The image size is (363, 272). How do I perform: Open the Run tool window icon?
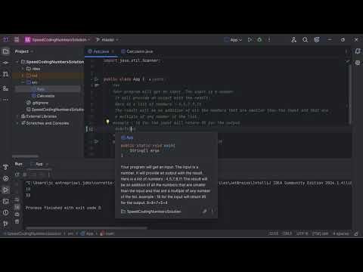click(x=5, y=190)
